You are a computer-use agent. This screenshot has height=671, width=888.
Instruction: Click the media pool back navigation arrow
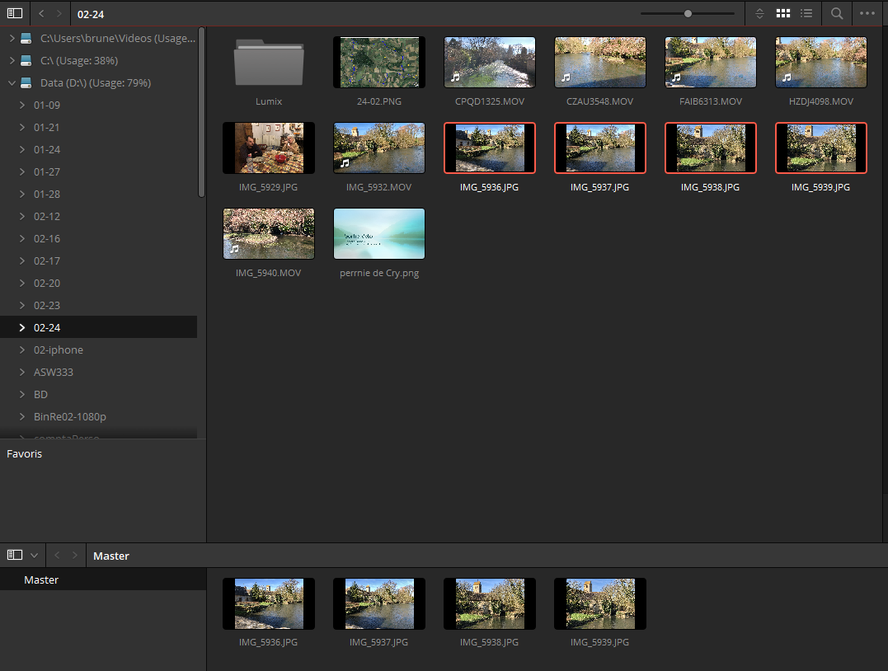[x=58, y=556]
